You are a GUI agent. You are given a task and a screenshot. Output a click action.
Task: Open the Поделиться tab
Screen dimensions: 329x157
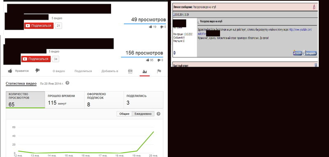coord(83,71)
